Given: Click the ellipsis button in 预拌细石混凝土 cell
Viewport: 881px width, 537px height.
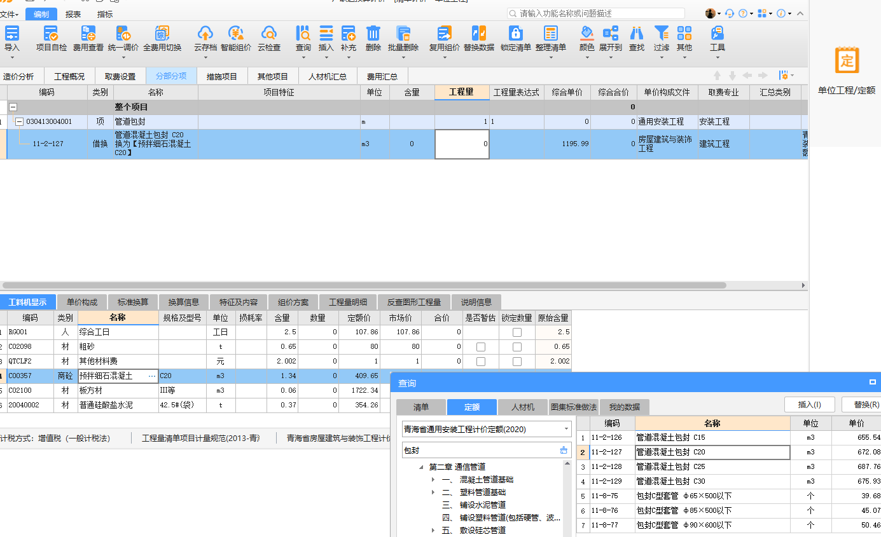Looking at the screenshot, I should [x=151, y=376].
